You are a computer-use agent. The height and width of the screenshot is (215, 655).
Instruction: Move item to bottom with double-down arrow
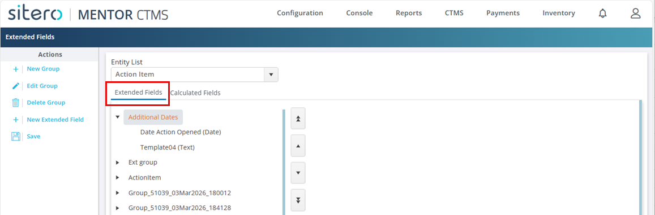coord(298,200)
